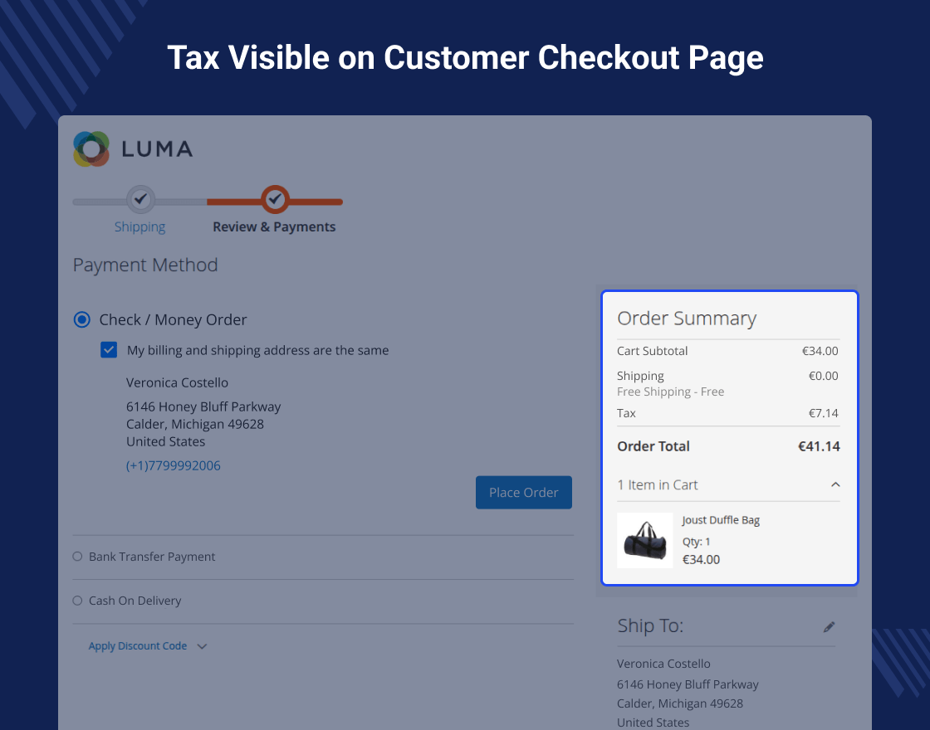This screenshot has width=930, height=730.
Task: Click the Luma logo icon
Action: [91, 148]
